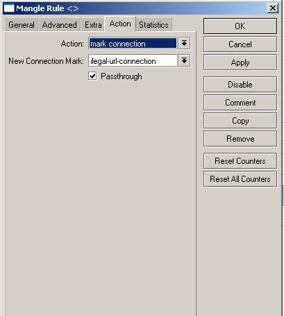Disable this mangle rule
This screenshot has width=284, height=316.
[x=240, y=85]
